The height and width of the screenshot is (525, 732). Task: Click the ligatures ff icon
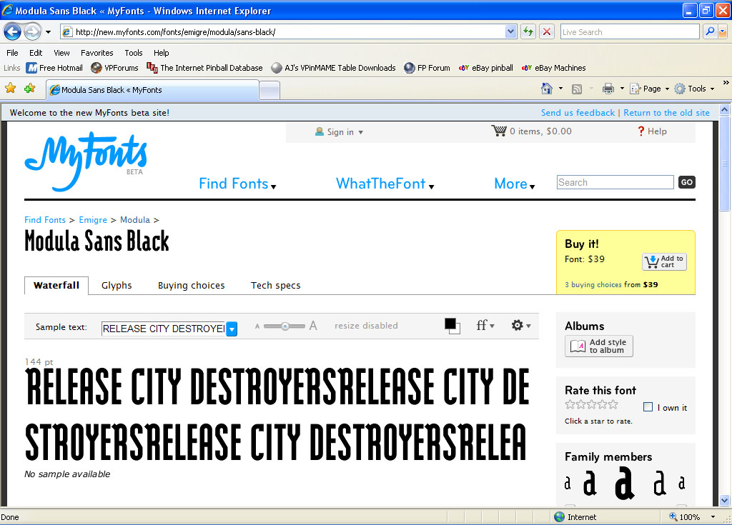[483, 326]
